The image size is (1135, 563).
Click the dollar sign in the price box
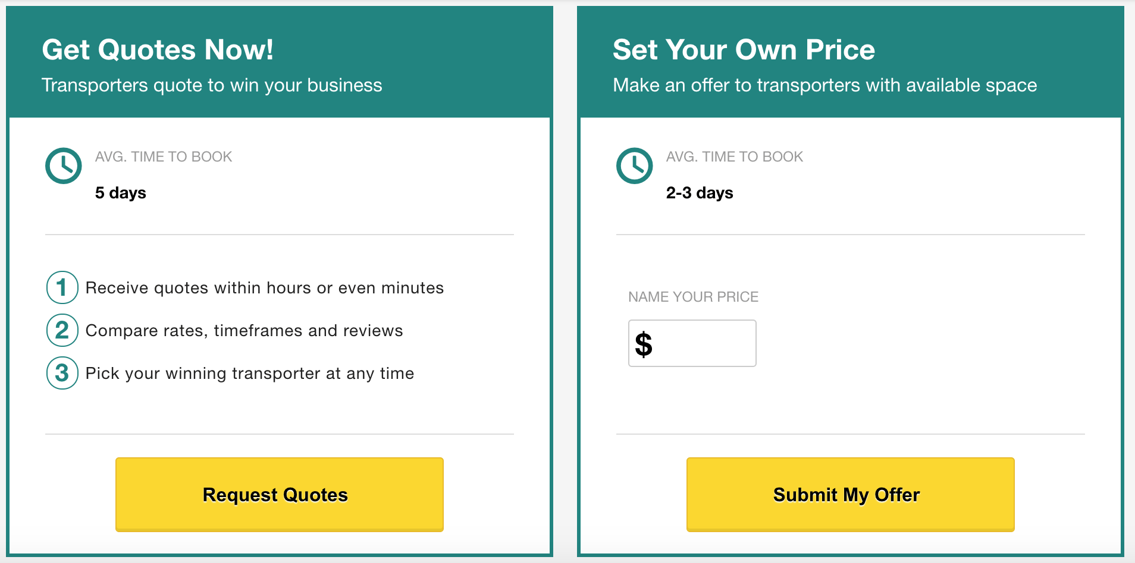644,344
